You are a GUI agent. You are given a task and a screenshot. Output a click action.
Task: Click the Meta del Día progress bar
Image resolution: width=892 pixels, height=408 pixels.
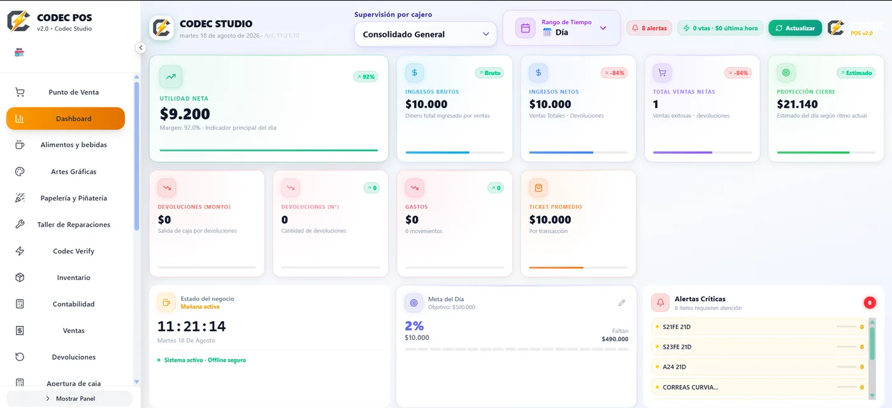(x=516, y=349)
